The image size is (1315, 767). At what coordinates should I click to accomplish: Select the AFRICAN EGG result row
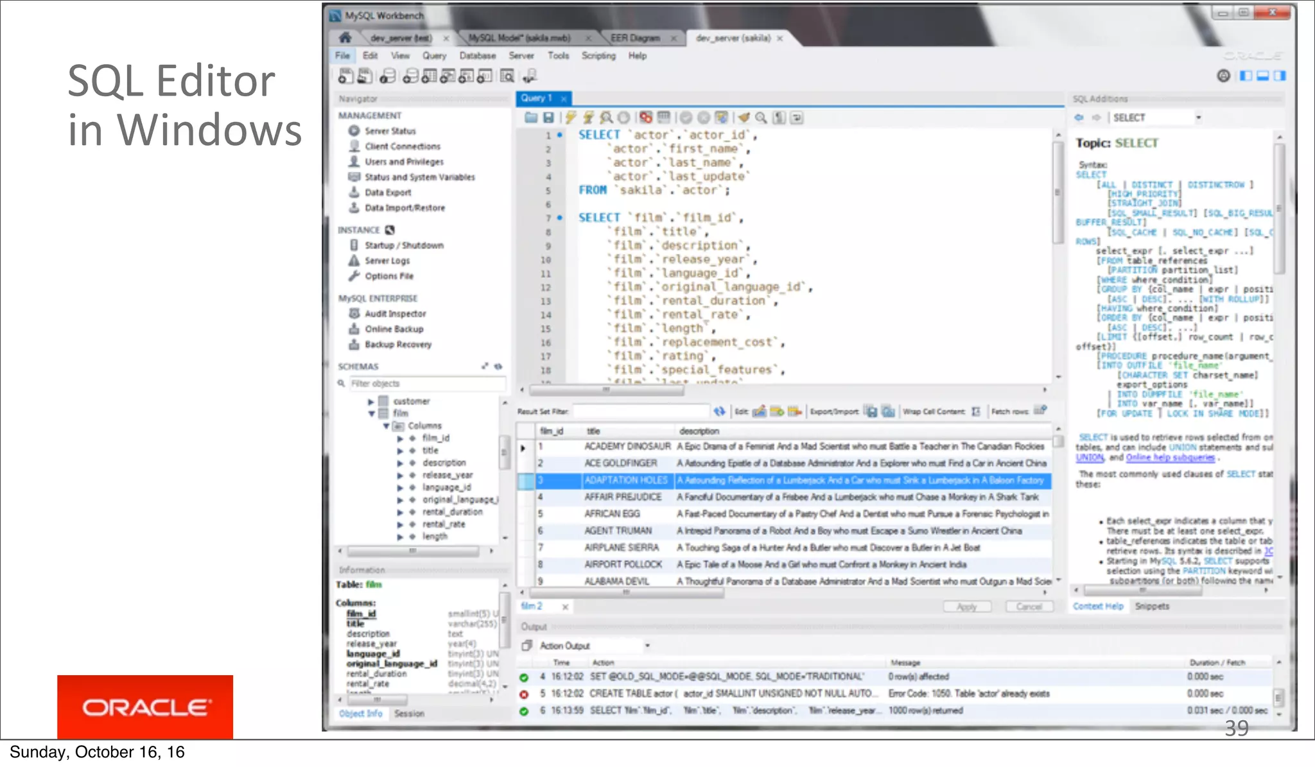tap(784, 514)
